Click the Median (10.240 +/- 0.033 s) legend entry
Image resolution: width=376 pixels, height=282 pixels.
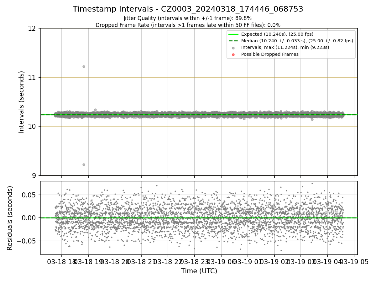[297, 41]
